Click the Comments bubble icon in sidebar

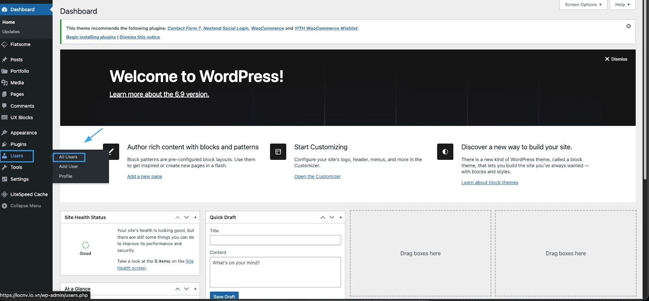pyautogui.click(x=5, y=106)
